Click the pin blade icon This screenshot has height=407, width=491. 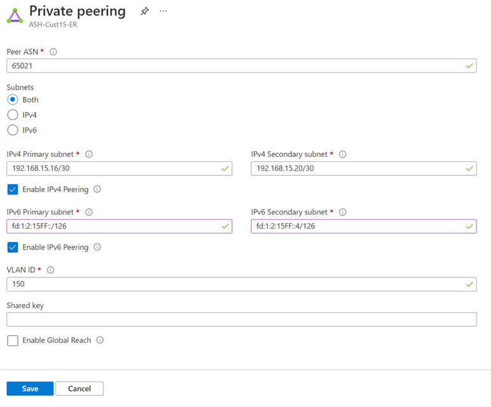pyautogui.click(x=144, y=11)
